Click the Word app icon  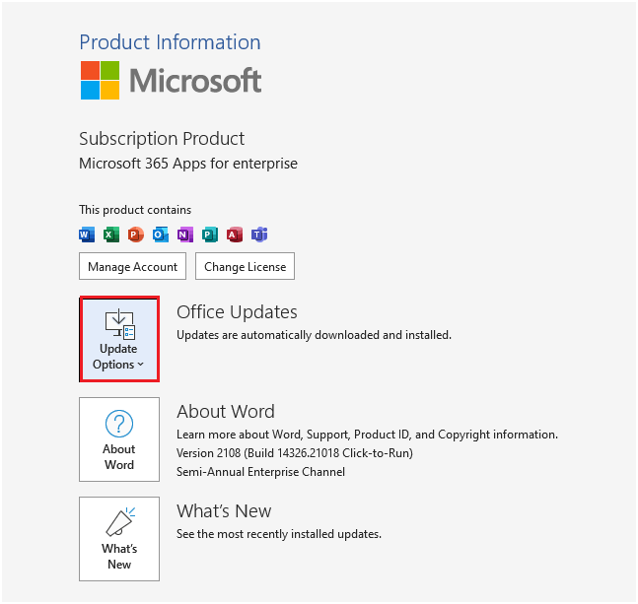[87, 235]
